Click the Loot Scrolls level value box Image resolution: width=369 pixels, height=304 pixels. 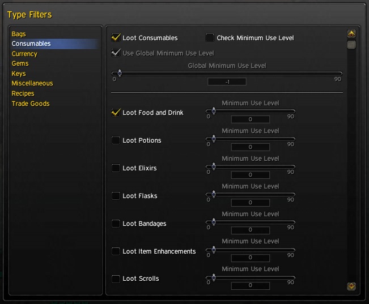click(x=251, y=285)
